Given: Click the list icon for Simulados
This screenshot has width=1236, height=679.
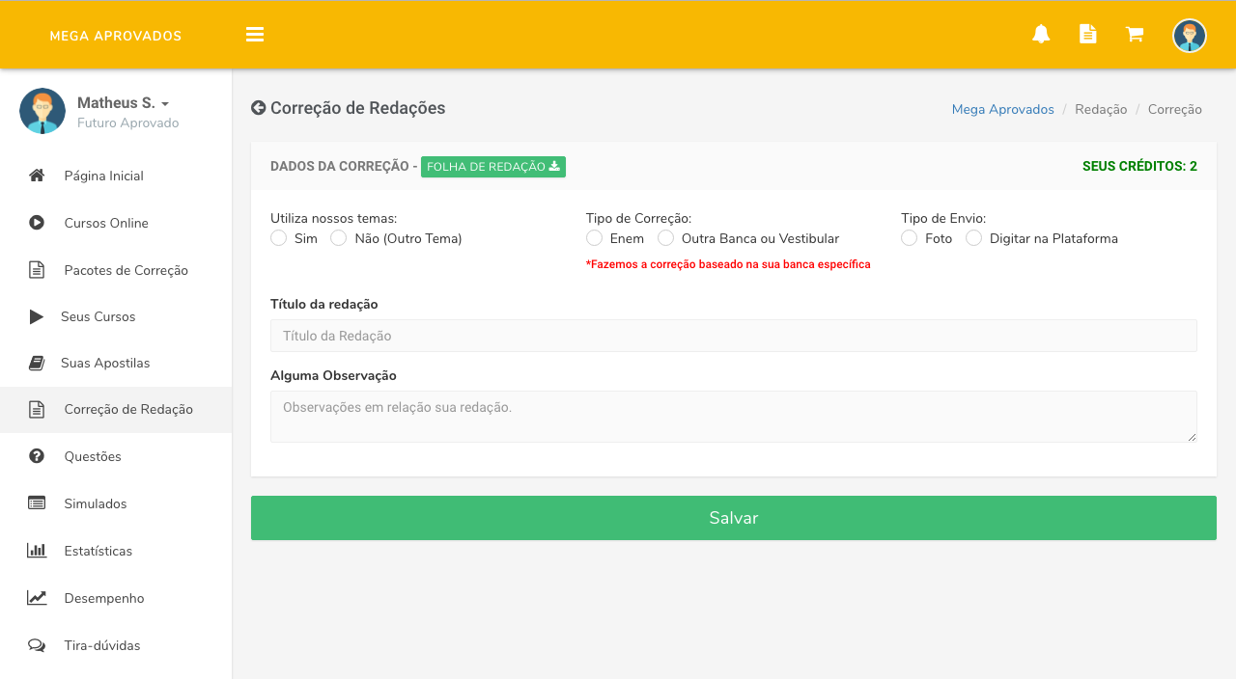Looking at the screenshot, I should coord(37,503).
